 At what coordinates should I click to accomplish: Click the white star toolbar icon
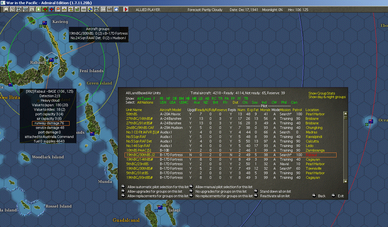pyautogui.click(x=39, y=9)
